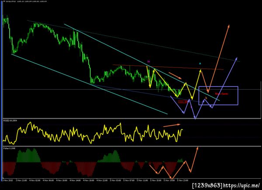Click the '5 Nov 15:00' time axis label

coord(156,180)
